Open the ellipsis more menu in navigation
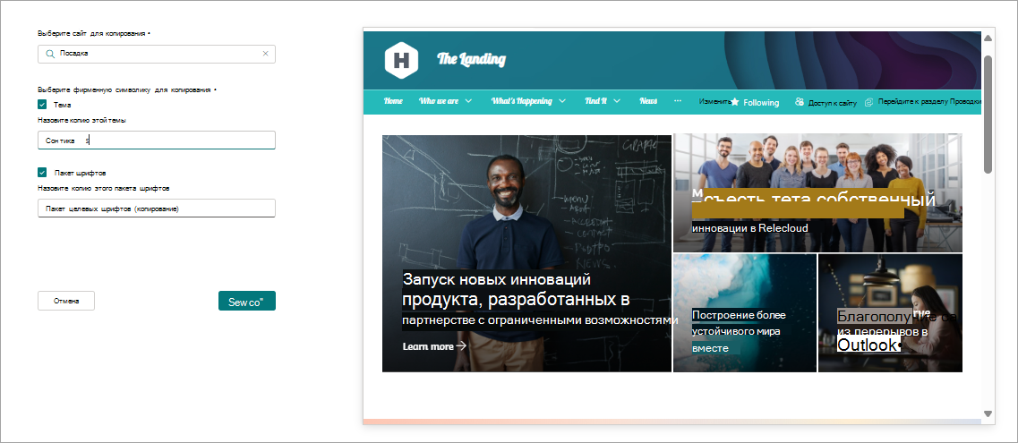The width and height of the screenshot is (1018, 443). pos(678,101)
